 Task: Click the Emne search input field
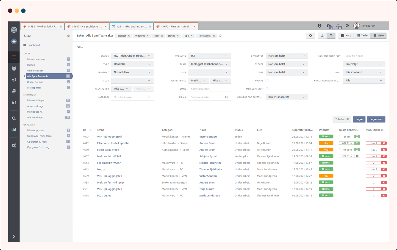pyautogui.click(x=209, y=89)
